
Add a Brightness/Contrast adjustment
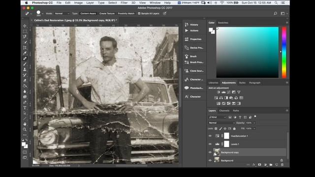coord(219,92)
